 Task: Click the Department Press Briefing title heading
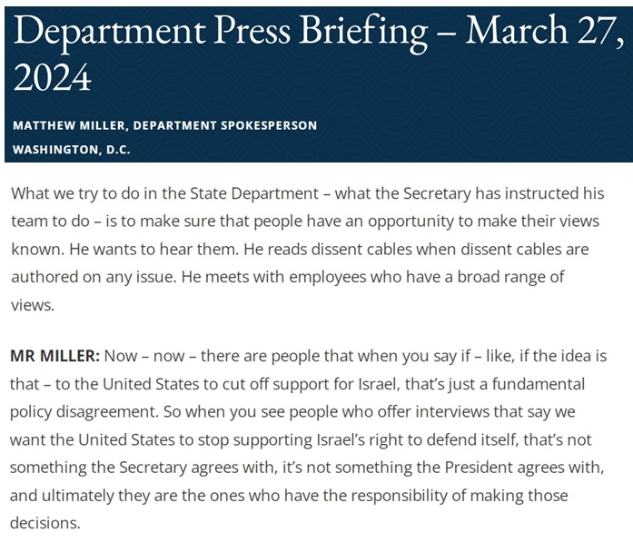pos(319,53)
